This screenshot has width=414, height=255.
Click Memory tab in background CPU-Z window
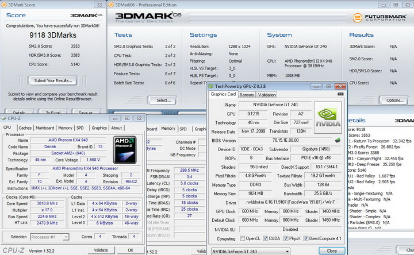(168, 129)
